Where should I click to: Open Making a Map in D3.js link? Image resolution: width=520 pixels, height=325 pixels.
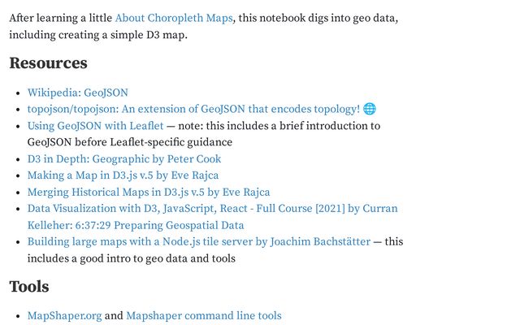tap(123, 175)
